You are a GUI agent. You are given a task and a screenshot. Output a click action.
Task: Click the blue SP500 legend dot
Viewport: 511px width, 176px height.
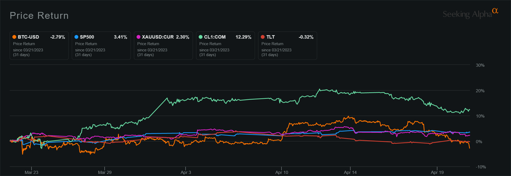(x=77, y=37)
